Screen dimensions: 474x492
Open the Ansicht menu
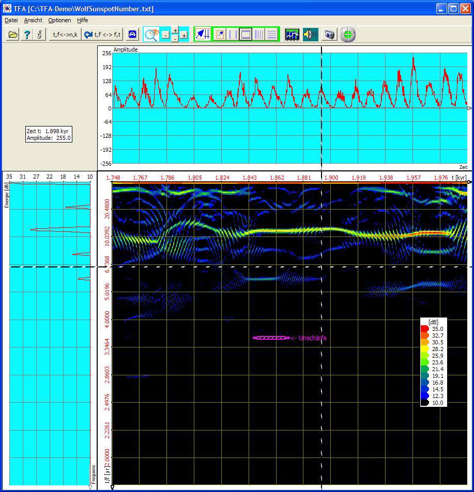pyautogui.click(x=33, y=20)
